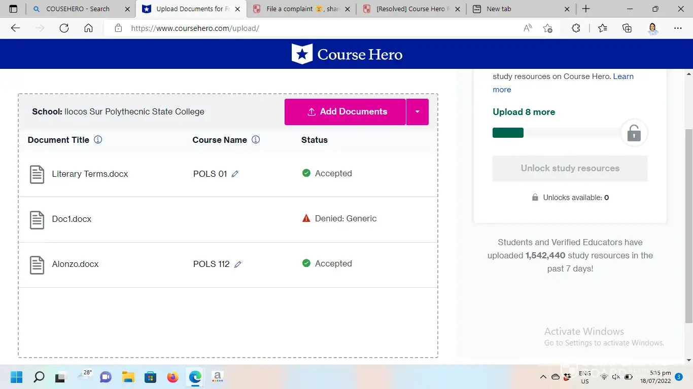Click the pencil edit icon beside POLS 01
693x389 pixels.
coord(235,174)
